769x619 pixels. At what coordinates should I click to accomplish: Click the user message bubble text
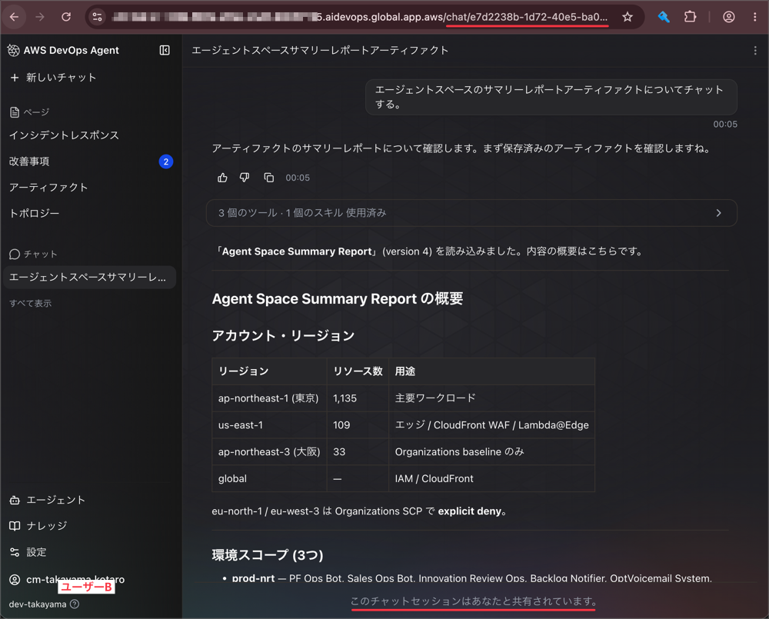pyautogui.click(x=549, y=97)
